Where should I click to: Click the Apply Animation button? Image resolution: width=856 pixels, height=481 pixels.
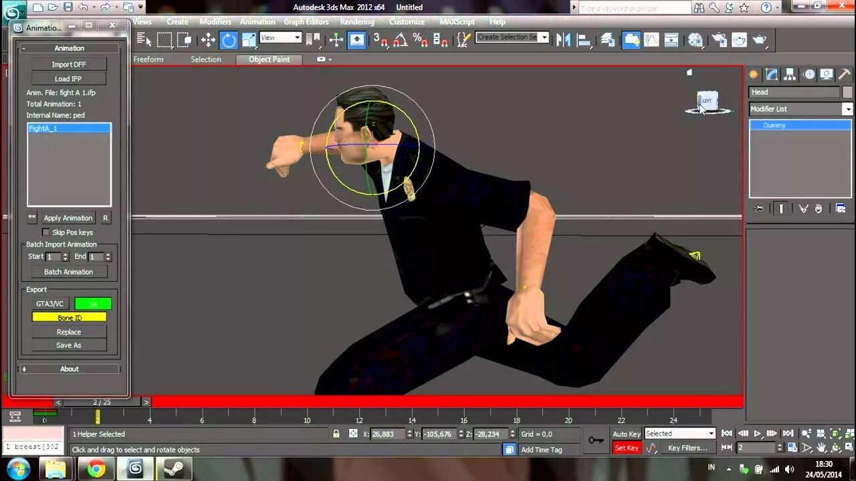click(x=68, y=218)
